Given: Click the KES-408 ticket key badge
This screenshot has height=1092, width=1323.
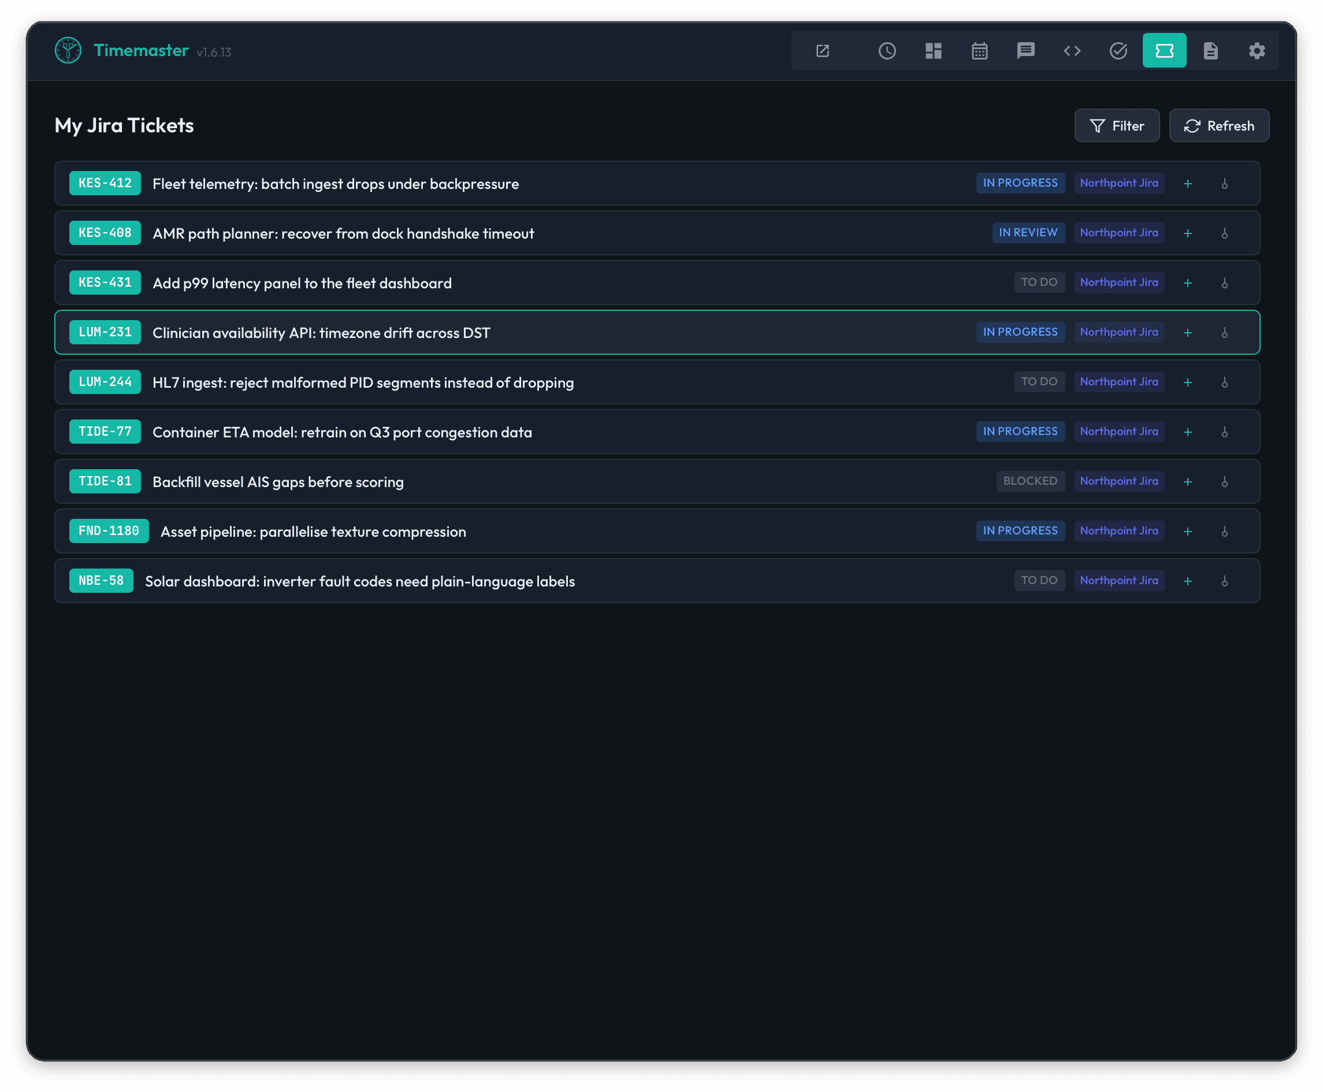Looking at the screenshot, I should pos(105,233).
